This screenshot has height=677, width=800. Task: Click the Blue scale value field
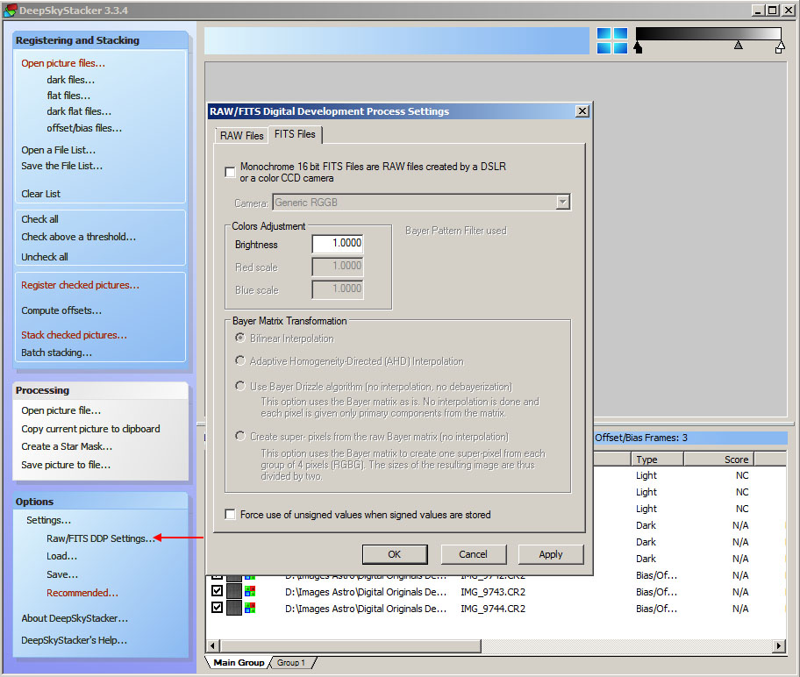[x=338, y=289]
